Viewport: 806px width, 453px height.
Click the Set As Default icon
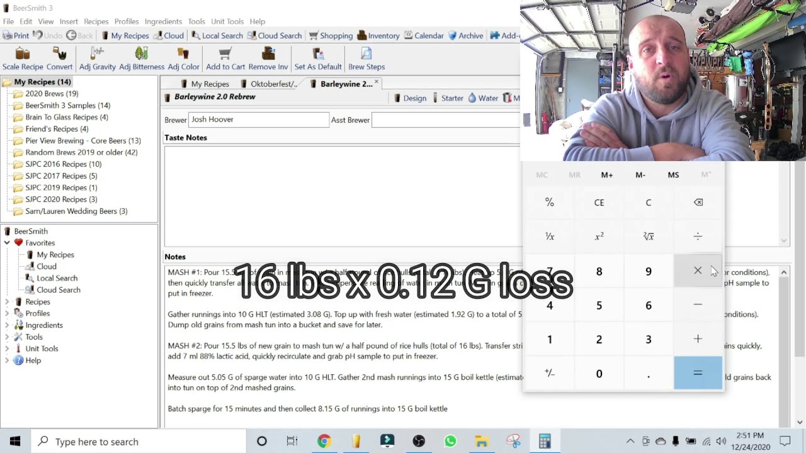(x=318, y=59)
